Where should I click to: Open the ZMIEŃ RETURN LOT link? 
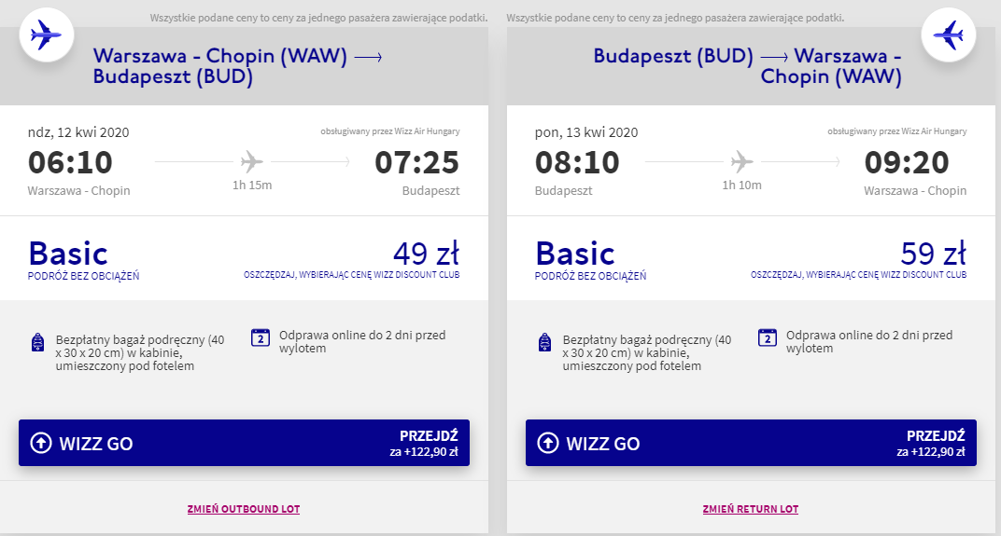pos(751,509)
